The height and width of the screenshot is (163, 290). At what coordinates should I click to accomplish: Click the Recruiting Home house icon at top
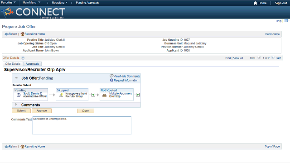[x=22, y=34]
